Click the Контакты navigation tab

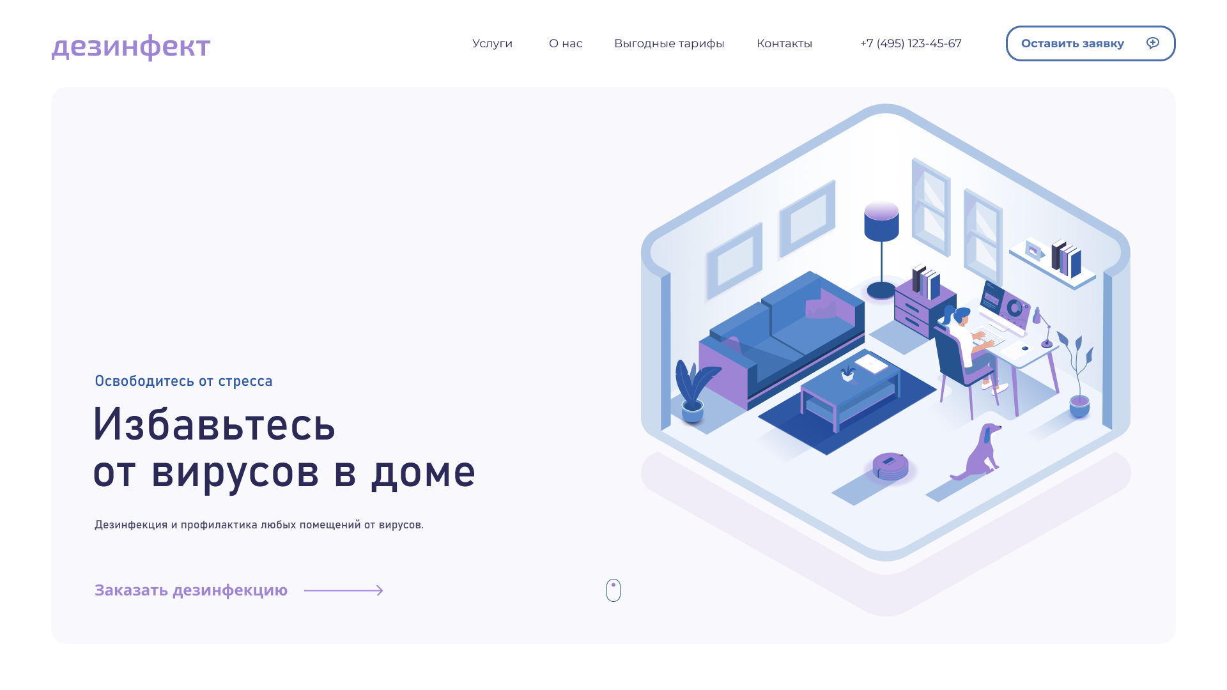[783, 43]
